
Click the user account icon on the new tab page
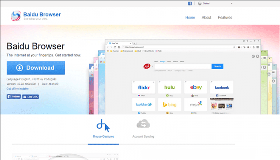tap(258, 56)
